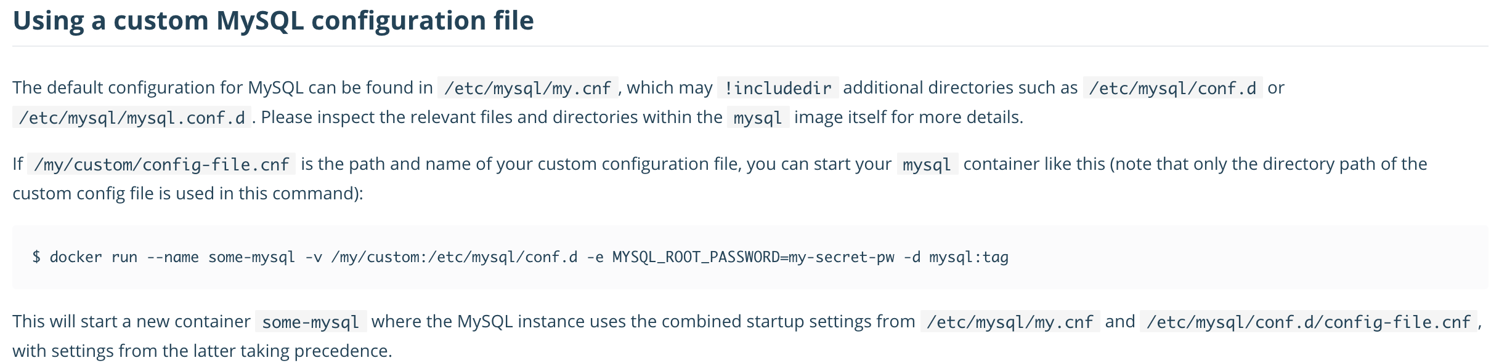Click /etc/mysql/my.cnf code in last paragraph
The height and width of the screenshot is (363, 1507).
(x=1010, y=322)
